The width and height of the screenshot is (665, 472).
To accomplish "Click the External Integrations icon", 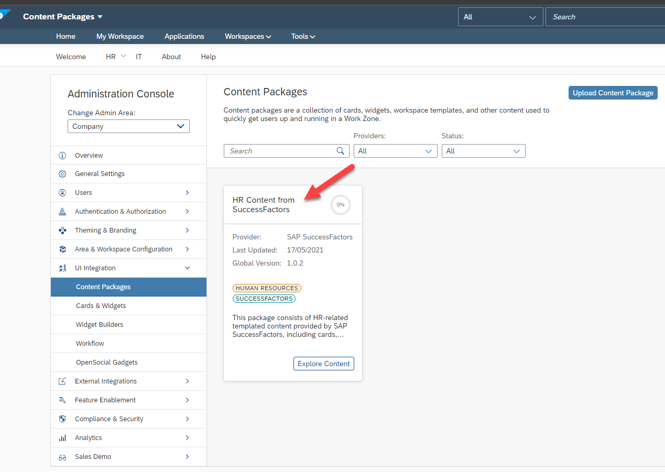I will point(62,381).
